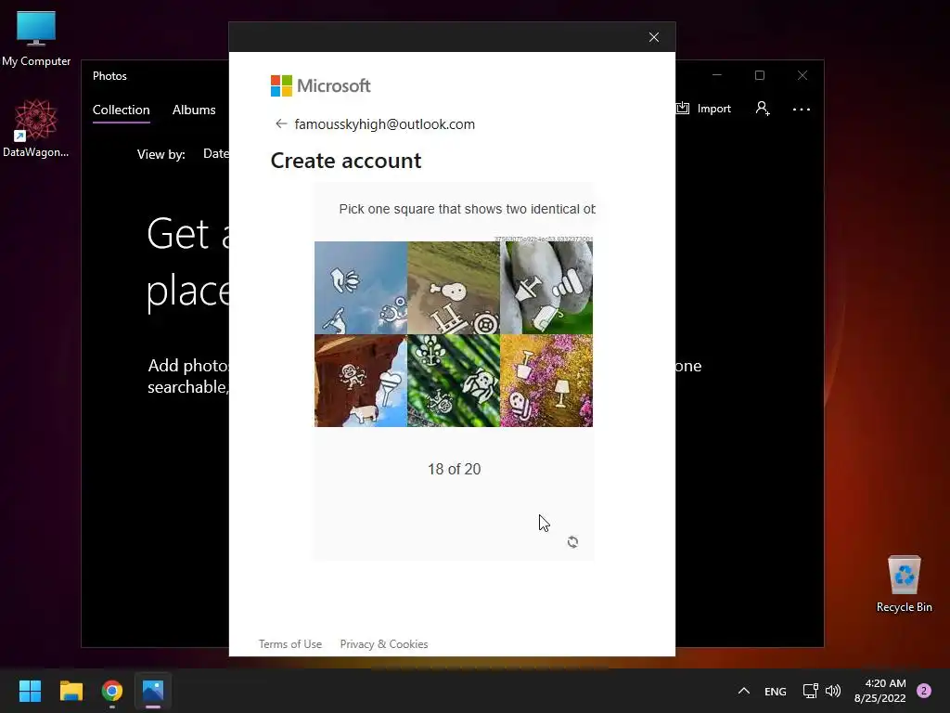Open the View by Date dropdown in Photos

(x=215, y=154)
